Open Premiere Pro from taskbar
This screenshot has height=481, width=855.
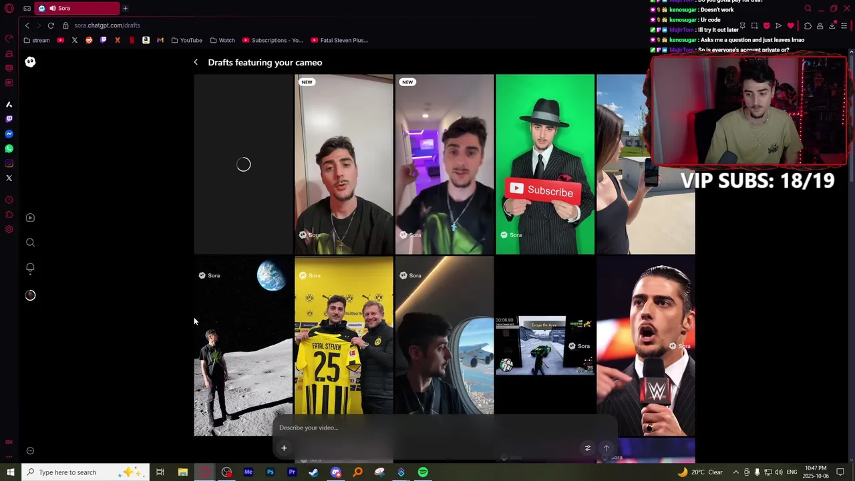pos(292,472)
